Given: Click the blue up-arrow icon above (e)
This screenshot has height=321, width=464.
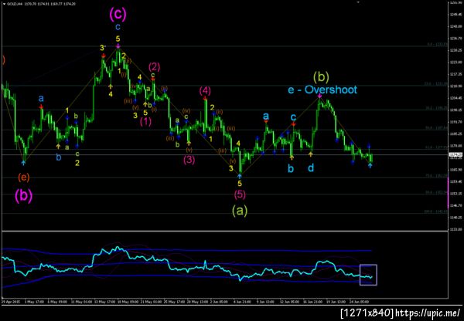Looking at the screenshot, I should point(24,162).
